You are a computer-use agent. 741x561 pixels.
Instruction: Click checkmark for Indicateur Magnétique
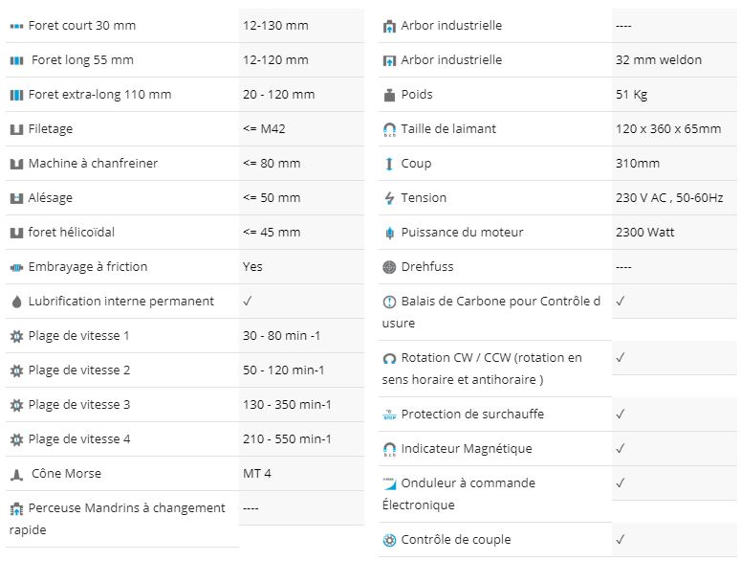pyautogui.click(x=621, y=448)
